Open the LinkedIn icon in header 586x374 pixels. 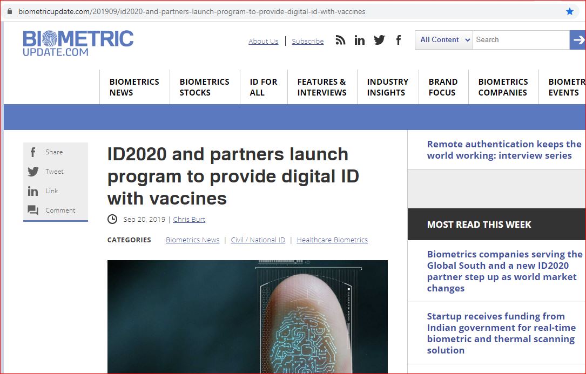(x=360, y=40)
